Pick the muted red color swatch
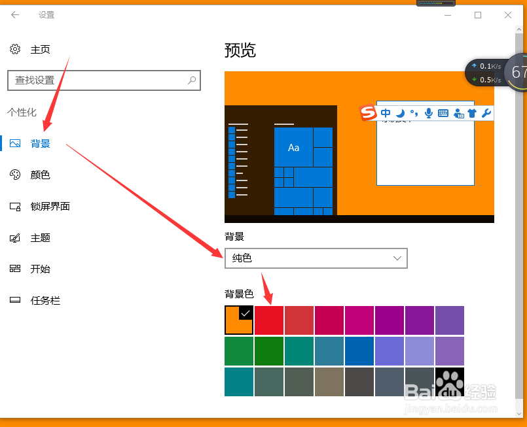527x427 pixels. [x=299, y=320]
